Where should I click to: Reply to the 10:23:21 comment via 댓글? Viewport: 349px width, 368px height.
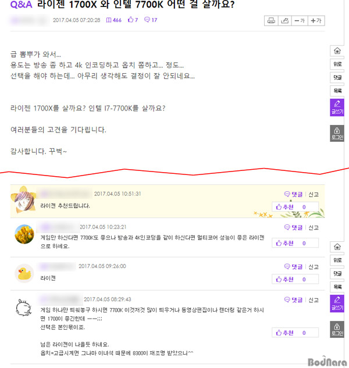pos(293,227)
